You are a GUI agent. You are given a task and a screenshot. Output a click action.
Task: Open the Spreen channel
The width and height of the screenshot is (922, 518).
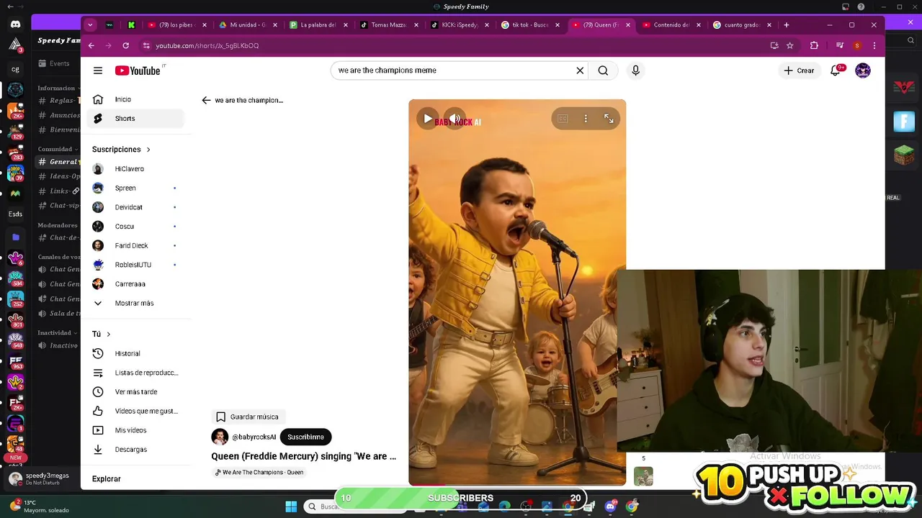tap(135, 188)
